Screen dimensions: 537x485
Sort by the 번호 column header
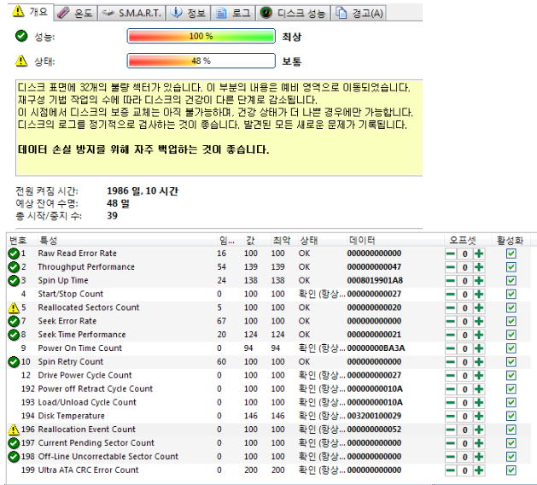point(21,240)
